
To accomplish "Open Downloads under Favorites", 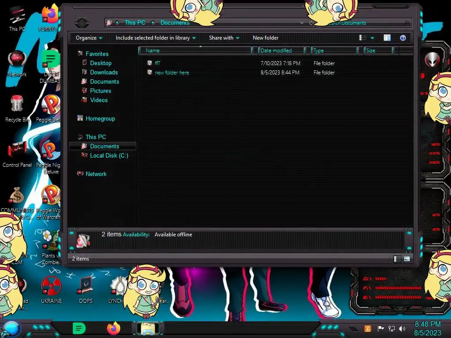I will coord(104,72).
